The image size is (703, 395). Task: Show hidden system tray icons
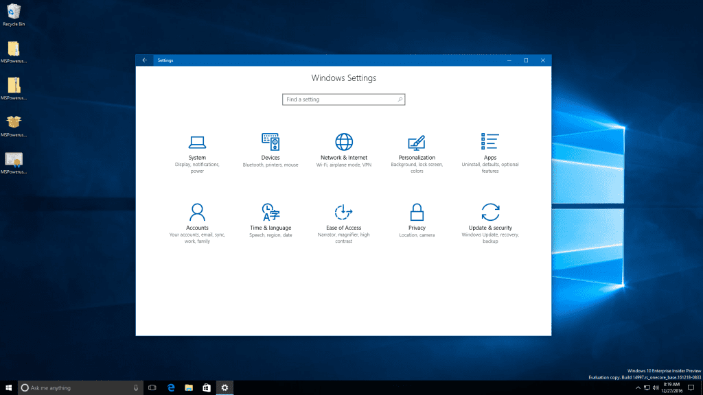(638, 388)
